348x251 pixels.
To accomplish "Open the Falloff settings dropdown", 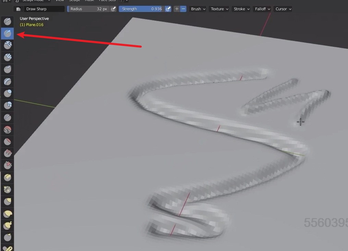I will [x=262, y=9].
